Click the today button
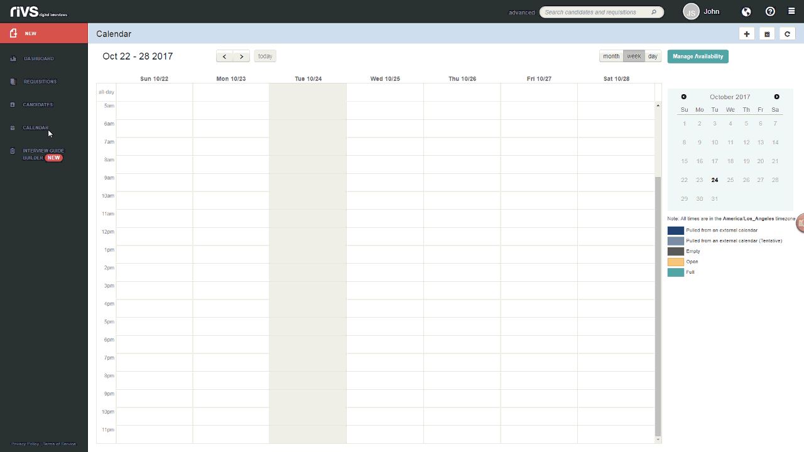This screenshot has height=452, width=804. point(265,56)
